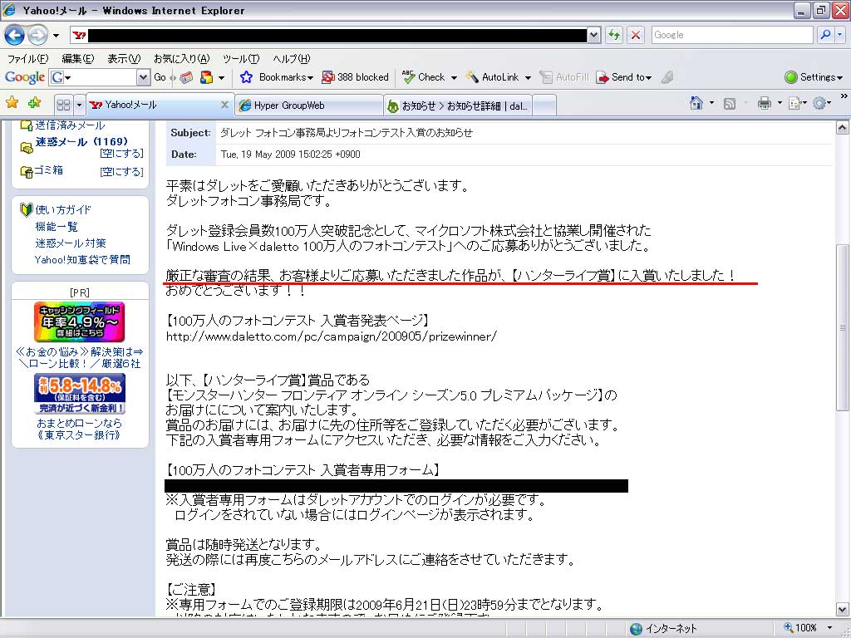851x638 pixels.
Task: Empty the ゴミ箱 via 空にする
Action: [x=121, y=172]
